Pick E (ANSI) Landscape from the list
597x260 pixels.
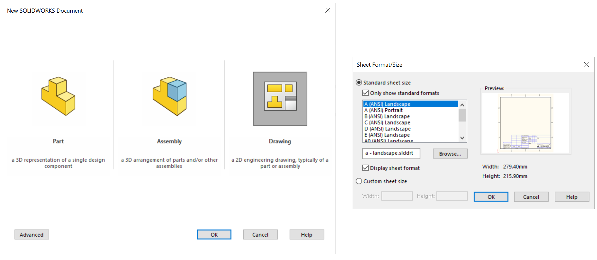click(x=387, y=135)
